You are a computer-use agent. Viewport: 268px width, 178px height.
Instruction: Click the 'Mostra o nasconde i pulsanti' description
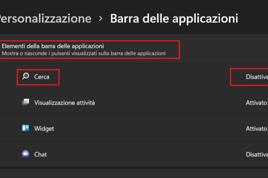point(84,53)
